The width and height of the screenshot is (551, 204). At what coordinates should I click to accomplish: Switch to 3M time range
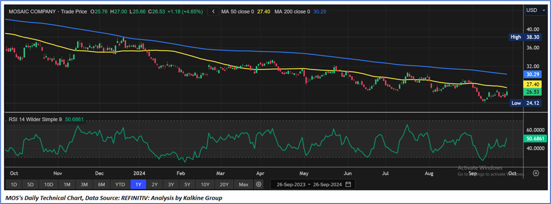[x=84, y=184]
